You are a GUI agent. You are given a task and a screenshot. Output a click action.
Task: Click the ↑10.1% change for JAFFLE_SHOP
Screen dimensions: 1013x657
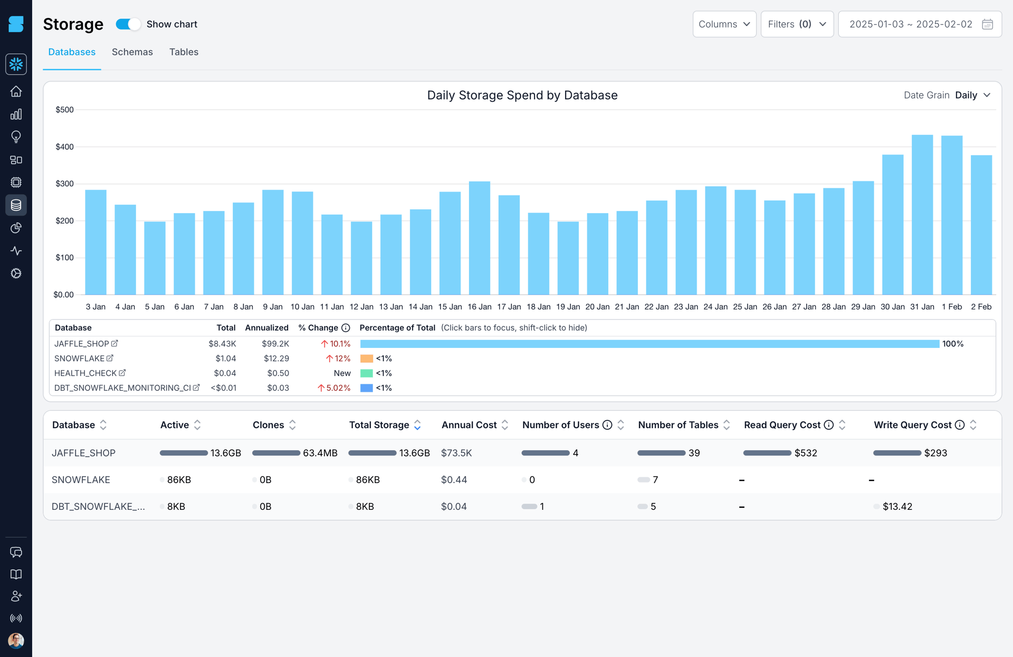click(336, 344)
